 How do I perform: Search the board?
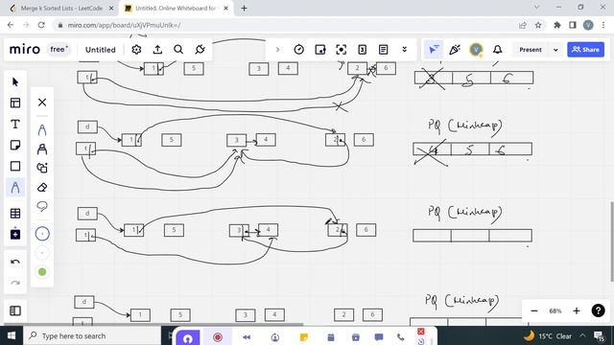[x=178, y=50]
